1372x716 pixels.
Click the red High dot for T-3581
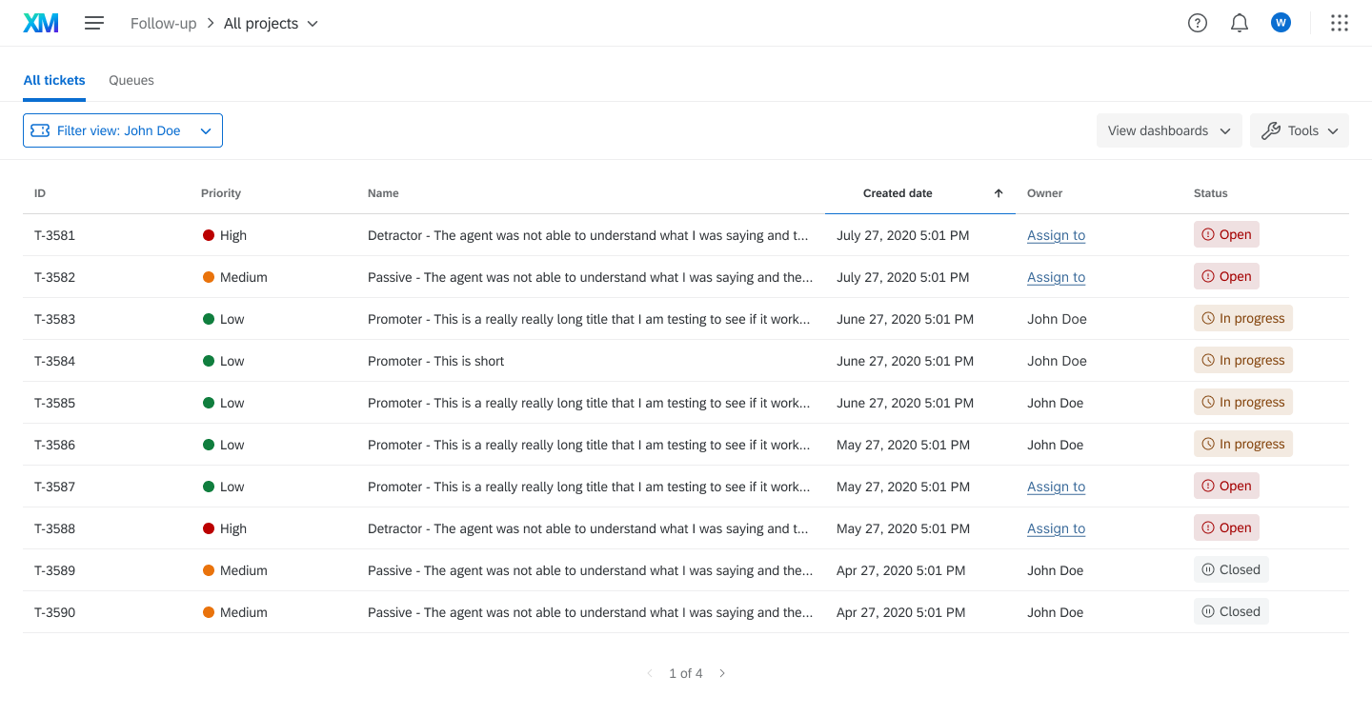tap(209, 235)
